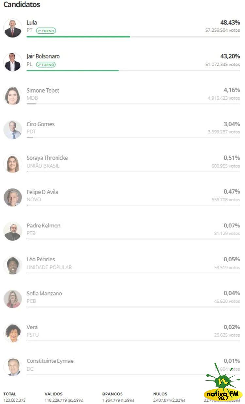Screen dimensions: 245x404
Task: Expand the Léo Péricles candidate row
Action: click(x=122, y=263)
